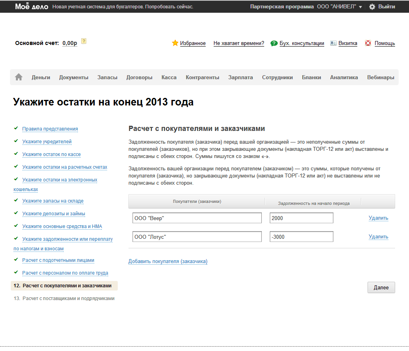
Task: Open the Деньги menu
Action: (x=41, y=77)
